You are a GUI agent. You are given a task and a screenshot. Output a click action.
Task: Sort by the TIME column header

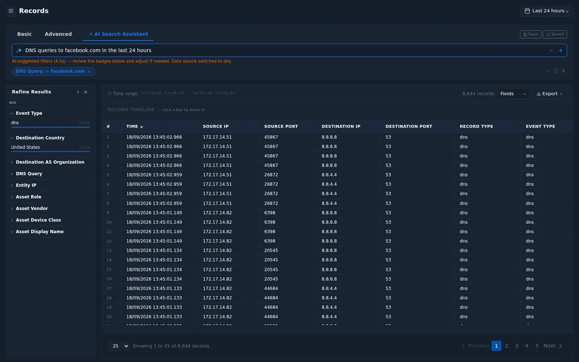pyautogui.click(x=135, y=126)
